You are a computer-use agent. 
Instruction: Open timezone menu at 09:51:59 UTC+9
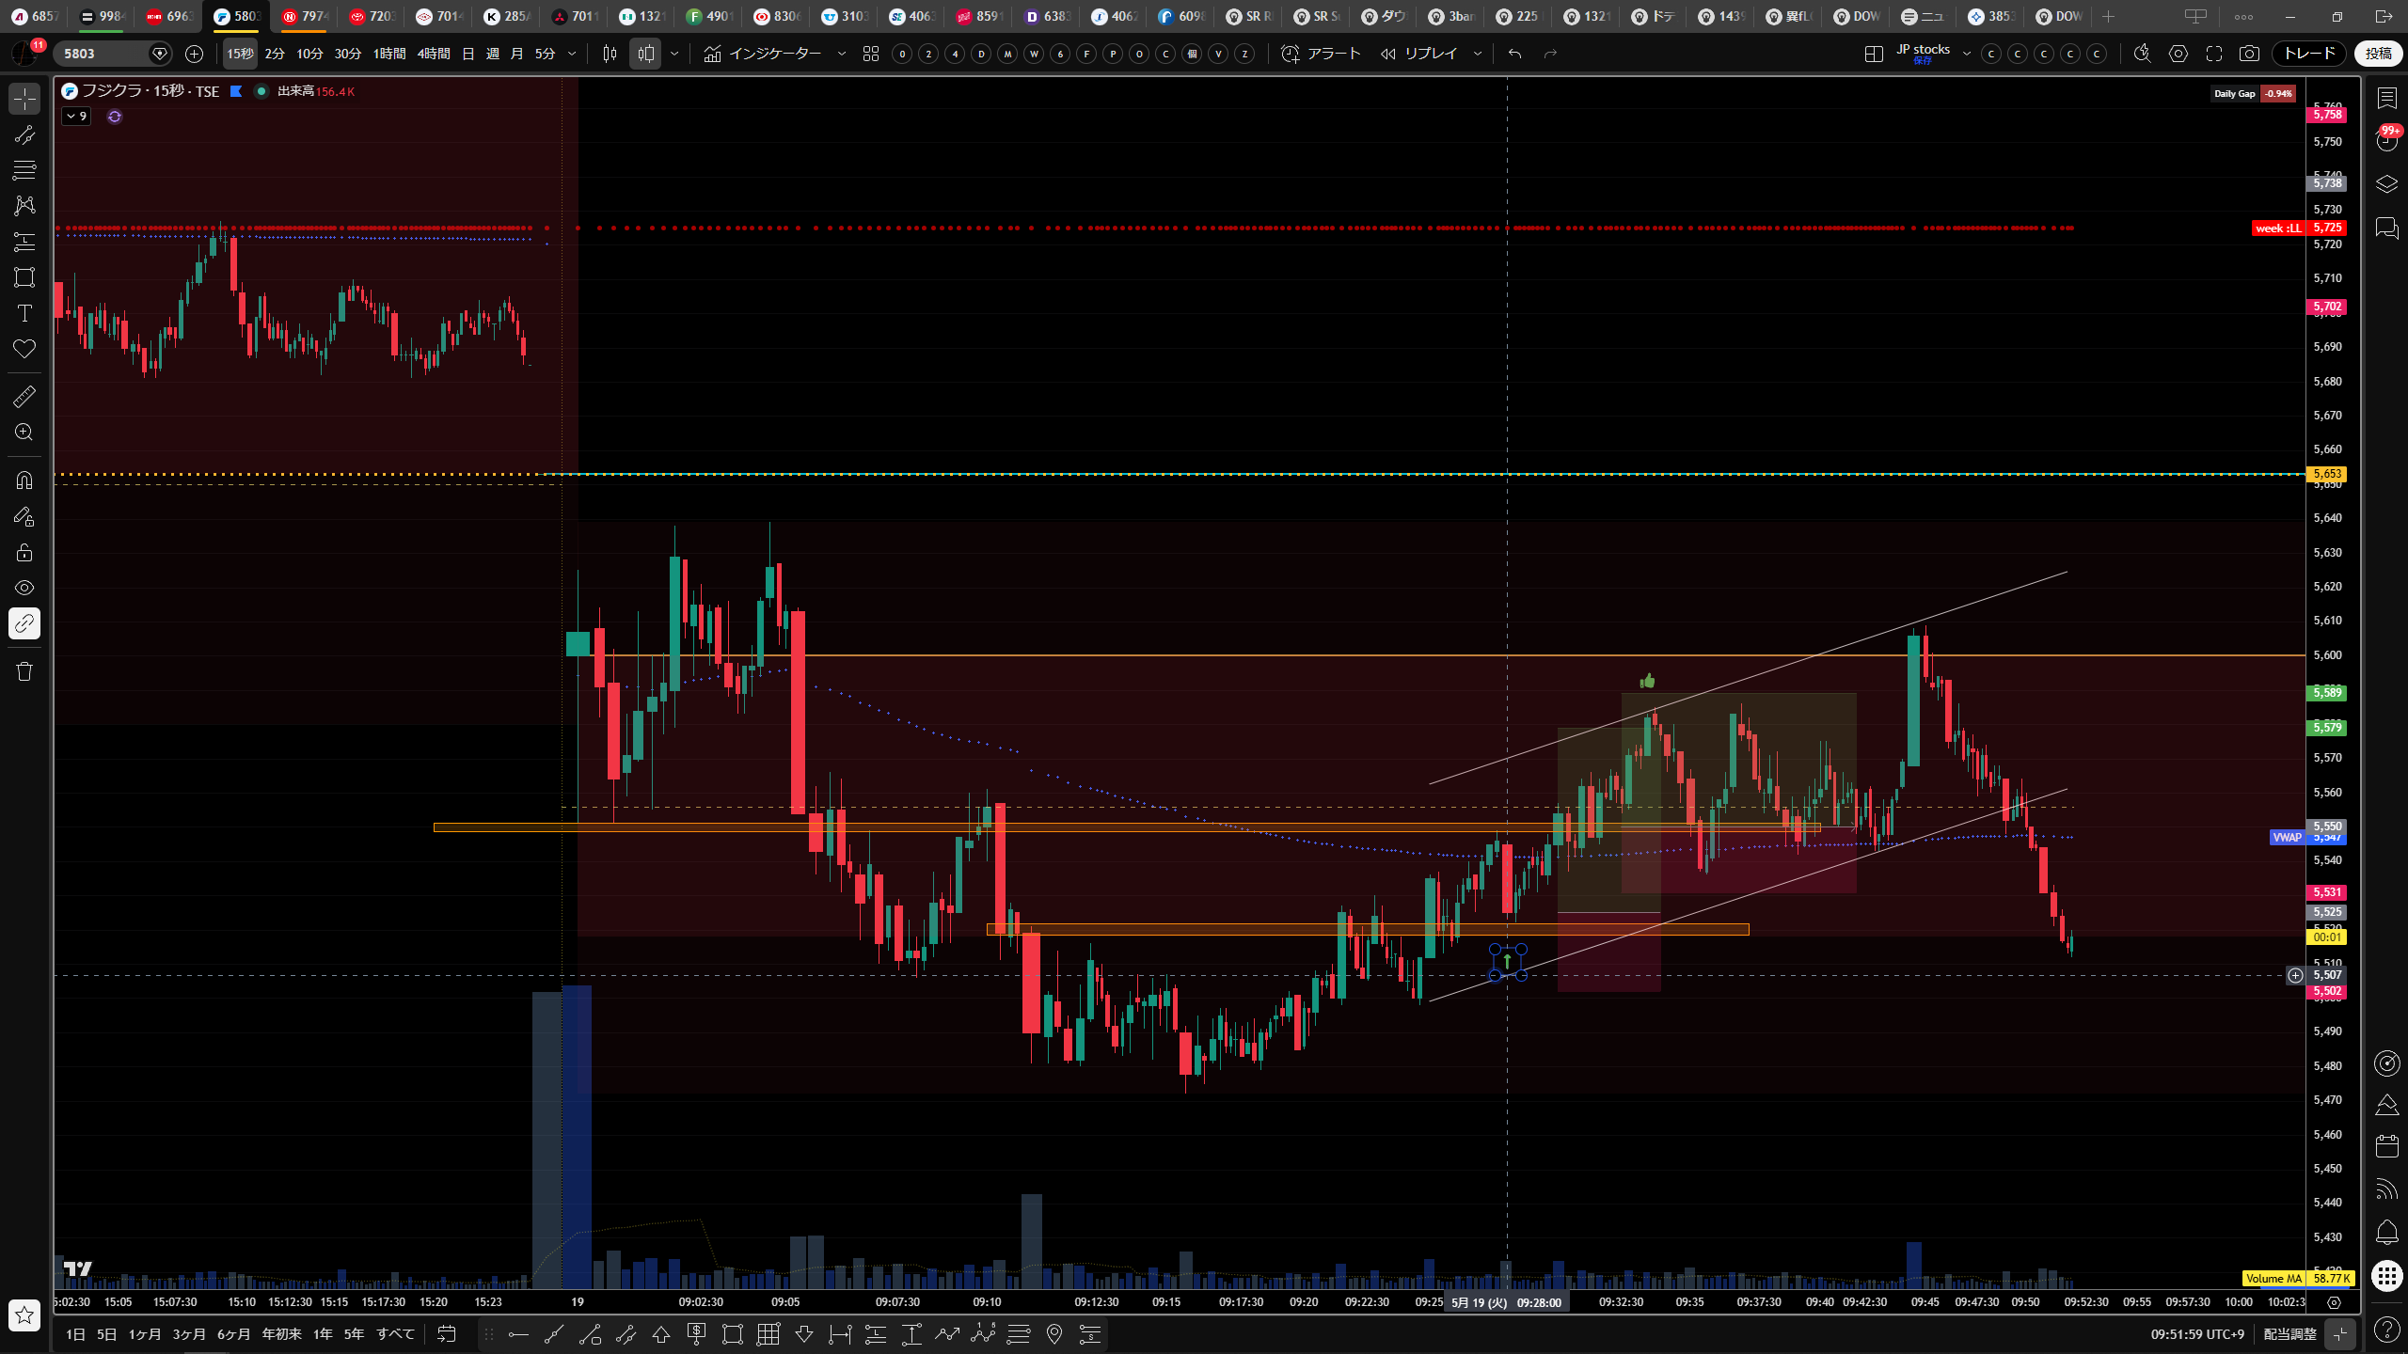(x=2197, y=1334)
